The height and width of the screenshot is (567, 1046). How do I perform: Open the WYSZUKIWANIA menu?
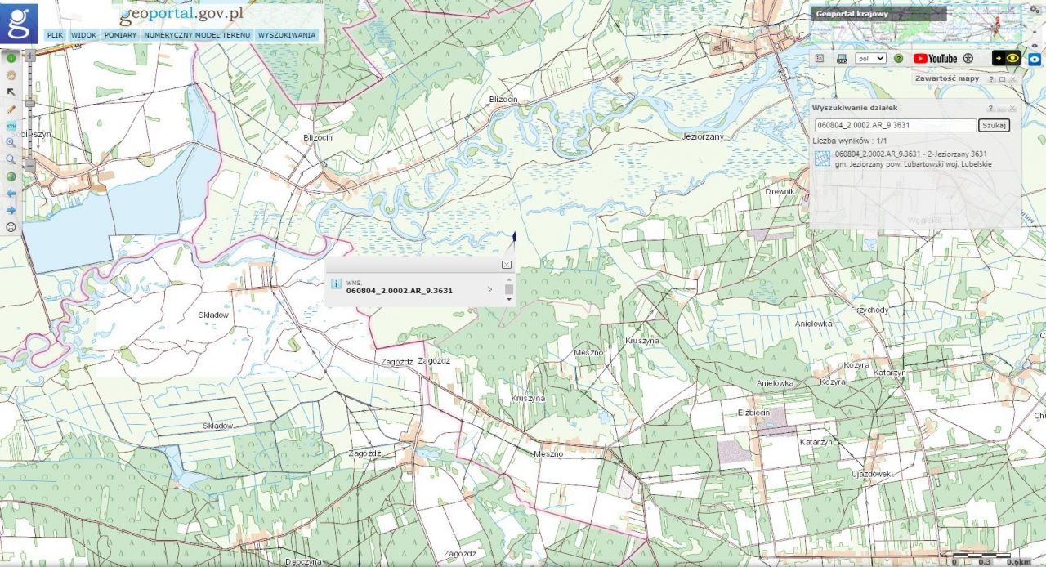click(286, 35)
